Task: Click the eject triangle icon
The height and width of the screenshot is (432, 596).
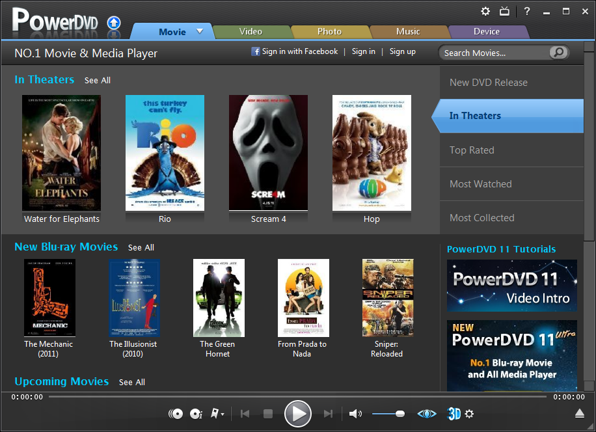Action: pyautogui.click(x=580, y=413)
